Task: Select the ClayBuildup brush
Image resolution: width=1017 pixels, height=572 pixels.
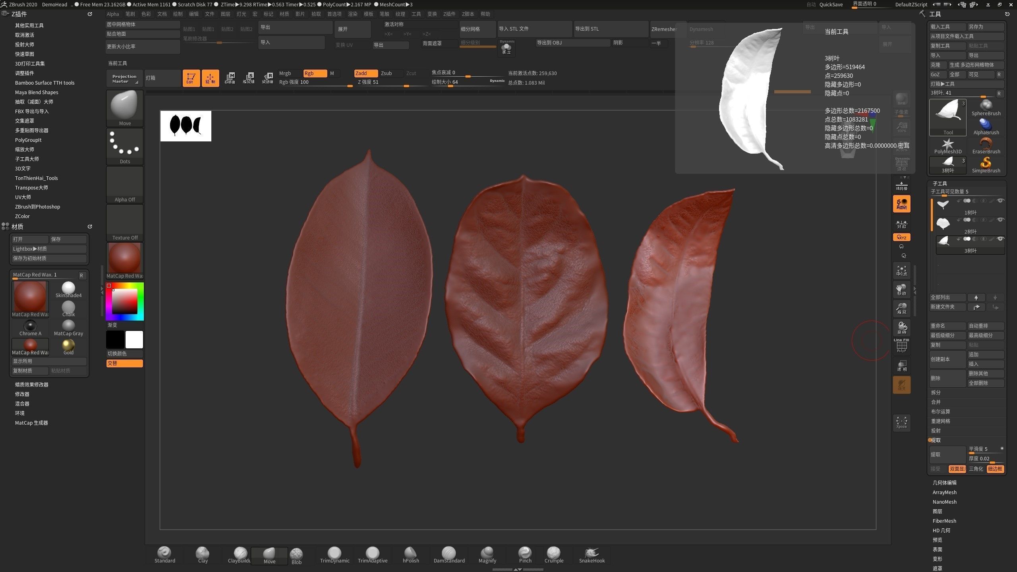Action: pyautogui.click(x=240, y=555)
